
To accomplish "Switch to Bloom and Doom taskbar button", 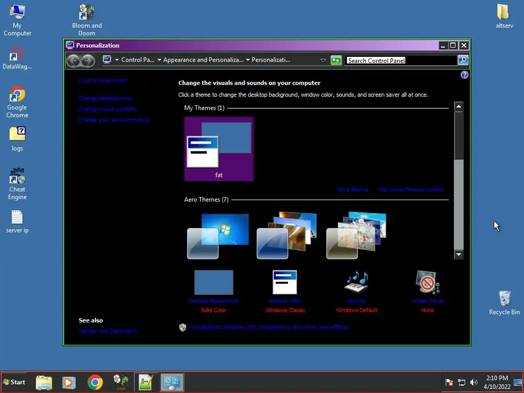I will pyautogui.click(x=121, y=382).
